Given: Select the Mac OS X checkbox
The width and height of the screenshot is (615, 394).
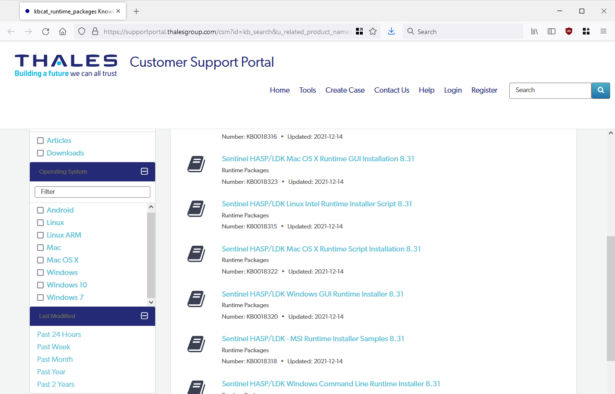Looking at the screenshot, I should (x=40, y=260).
